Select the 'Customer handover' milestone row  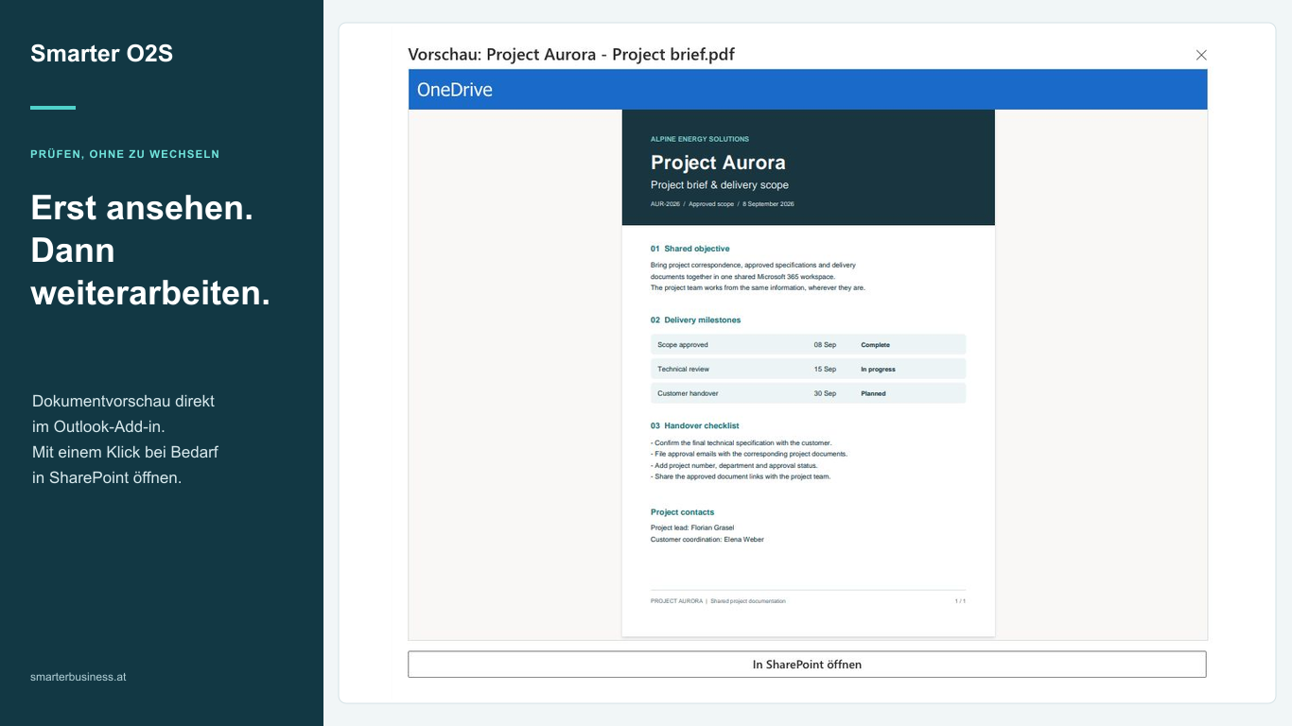tap(809, 393)
